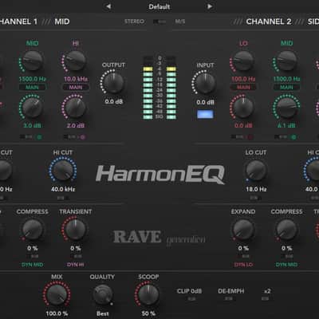Click the Channel 1 COMPRESS knob
The width and height of the screenshot is (319, 319).
pos(32,230)
